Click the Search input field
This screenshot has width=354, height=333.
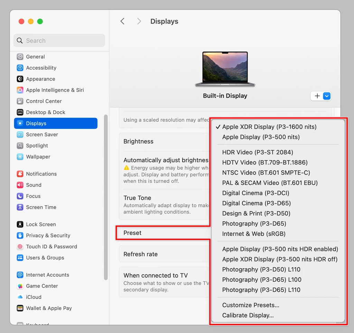59,41
